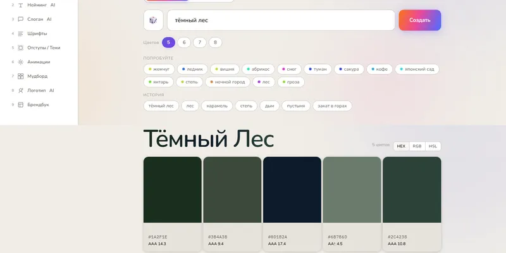Viewport: 506px width, 253px height.
Task: Try the гроза suggestion chip
Action: (x=291, y=82)
